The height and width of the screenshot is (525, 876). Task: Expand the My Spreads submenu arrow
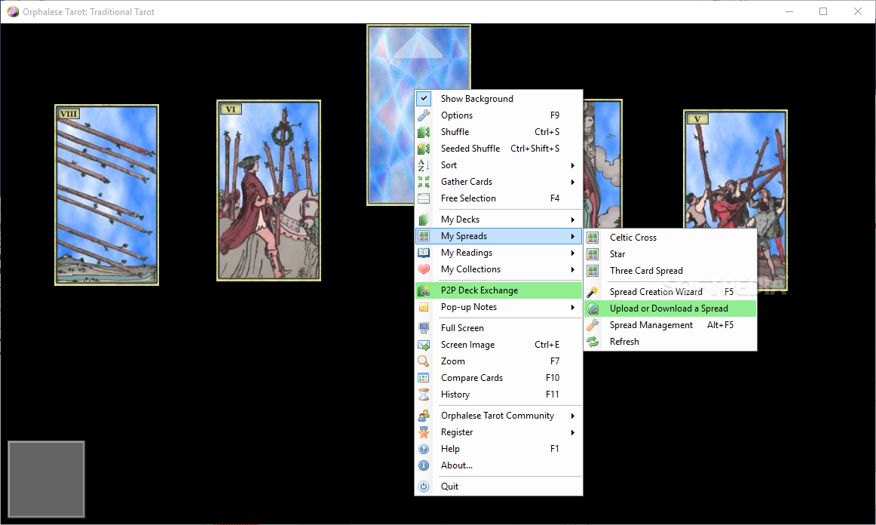click(x=573, y=237)
